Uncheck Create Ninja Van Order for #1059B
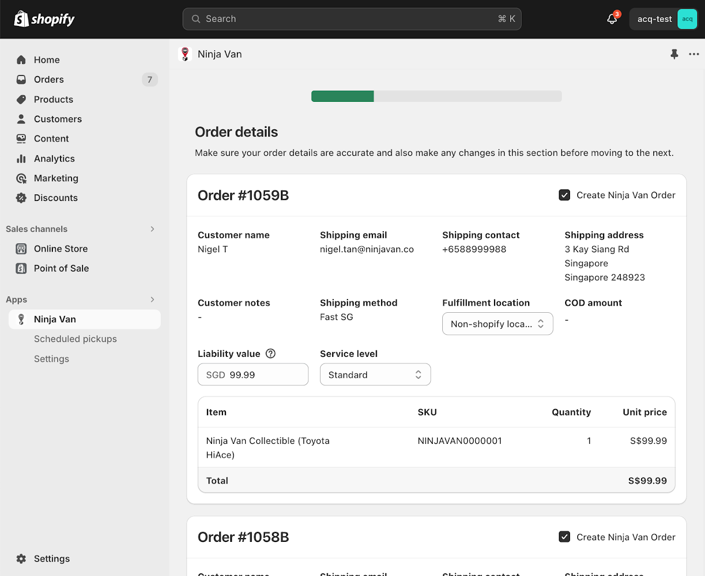This screenshot has width=705, height=576. pos(564,194)
